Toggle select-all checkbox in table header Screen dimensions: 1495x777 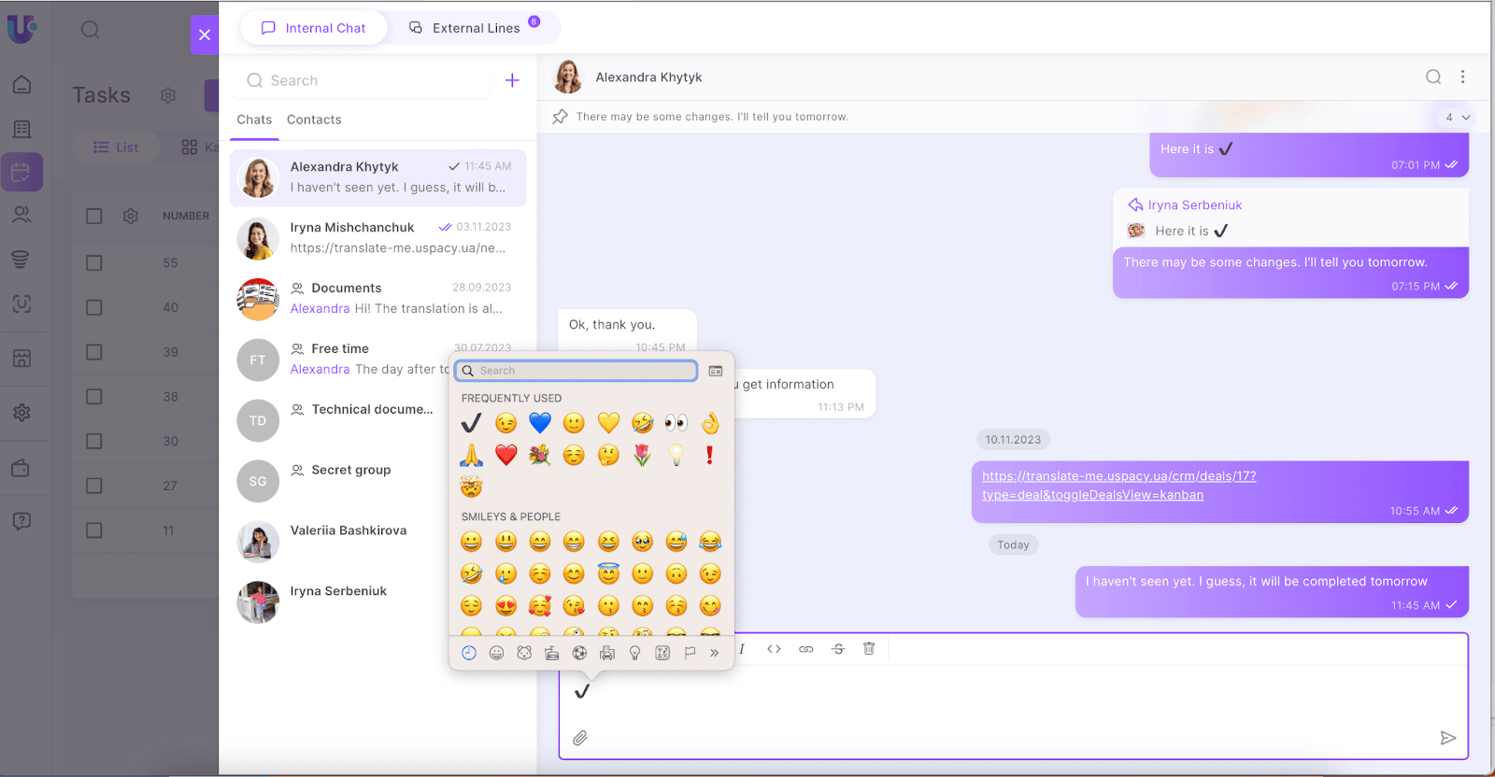pos(94,216)
